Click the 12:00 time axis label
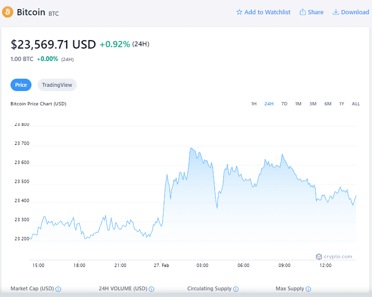Image resolution: width=372 pixels, height=297 pixels. click(x=325, y=265)
